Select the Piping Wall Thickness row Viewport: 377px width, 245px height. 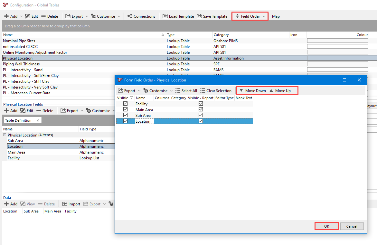[x=189, y=64]
